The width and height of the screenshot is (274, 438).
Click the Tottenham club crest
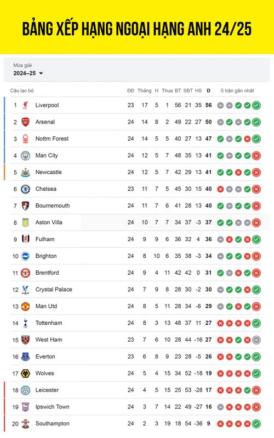(x=25, y=323)
